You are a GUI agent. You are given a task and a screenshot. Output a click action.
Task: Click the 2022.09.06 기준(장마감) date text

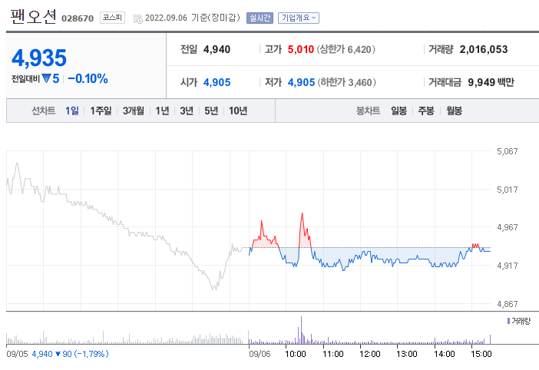(x=193, y=18)
